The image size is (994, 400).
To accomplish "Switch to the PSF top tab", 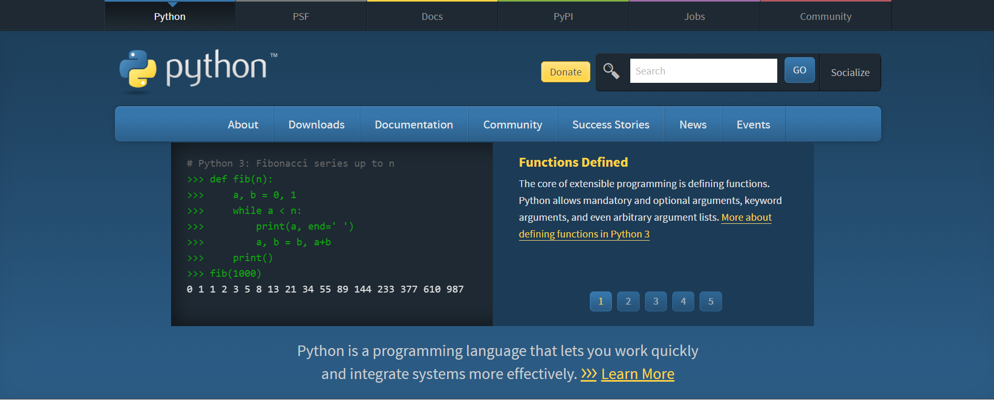I will point(301,16).
